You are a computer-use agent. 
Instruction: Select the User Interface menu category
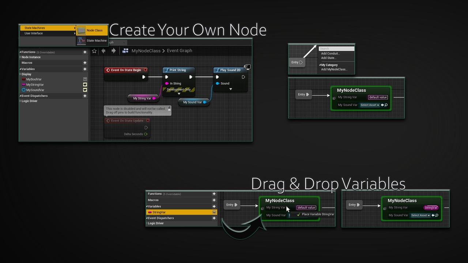(x=34, y=33)
